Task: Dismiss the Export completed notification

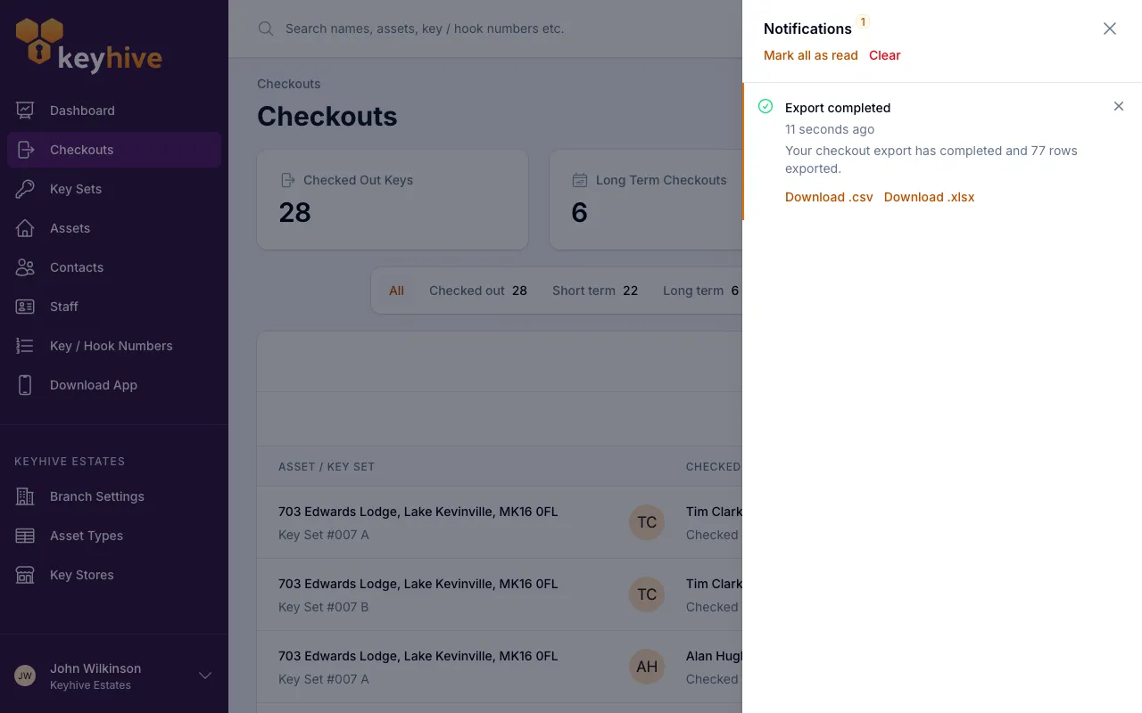Action: click(1119, 106)
